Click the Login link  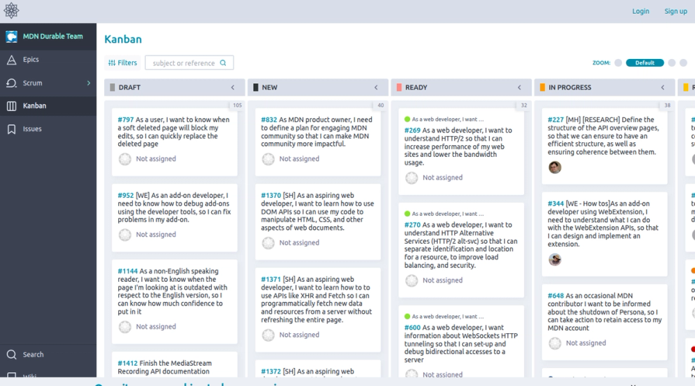(641, 11)
